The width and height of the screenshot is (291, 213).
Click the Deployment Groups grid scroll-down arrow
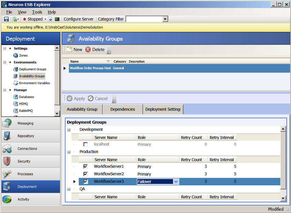[x=283, y=199]
